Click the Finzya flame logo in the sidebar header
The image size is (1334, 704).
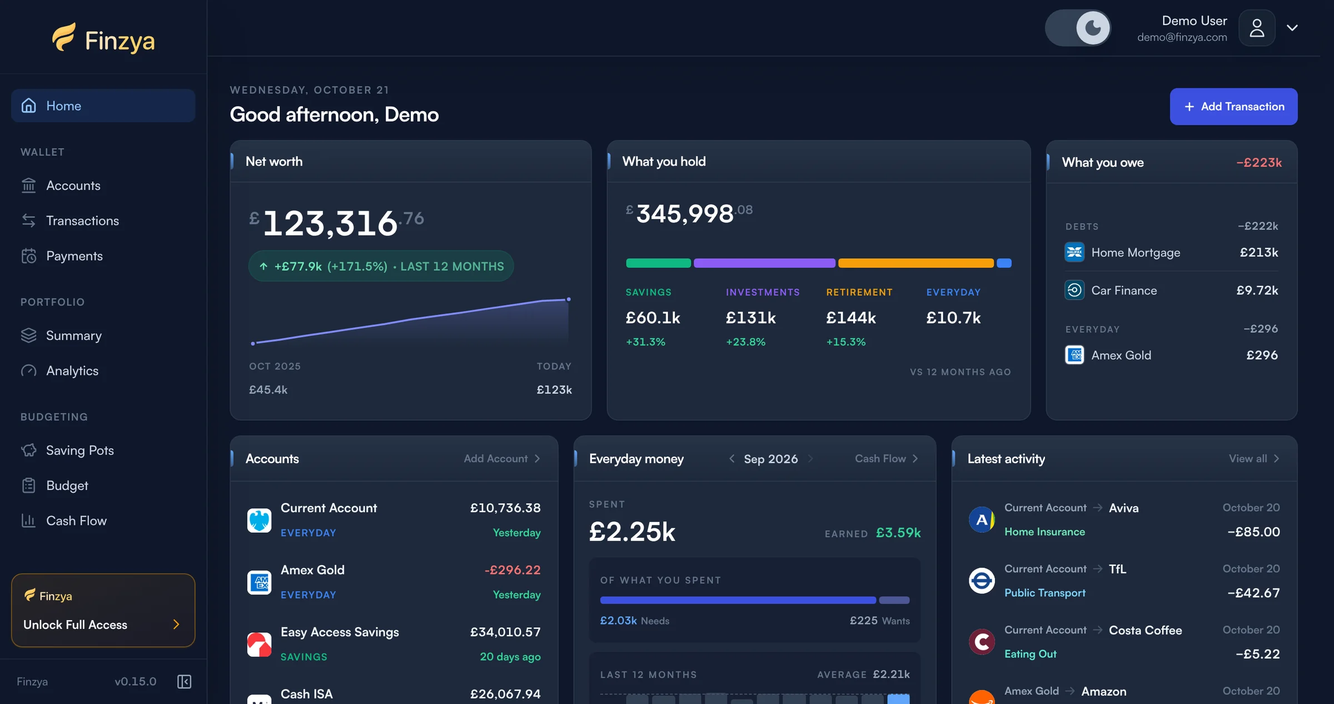point(64,37)
